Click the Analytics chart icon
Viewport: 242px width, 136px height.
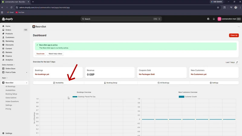point(3,60)
